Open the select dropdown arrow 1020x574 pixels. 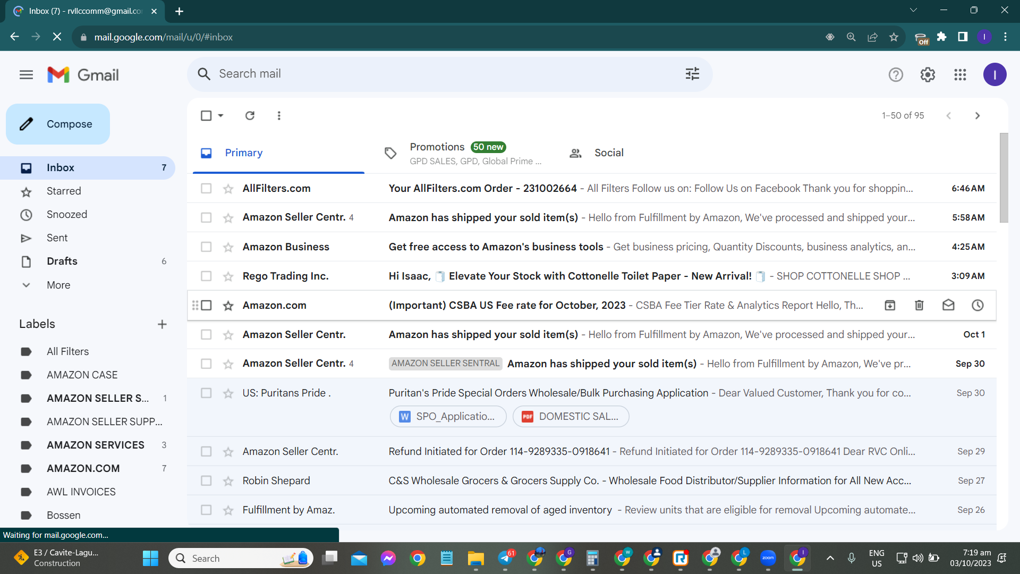[x=220, y=115]
